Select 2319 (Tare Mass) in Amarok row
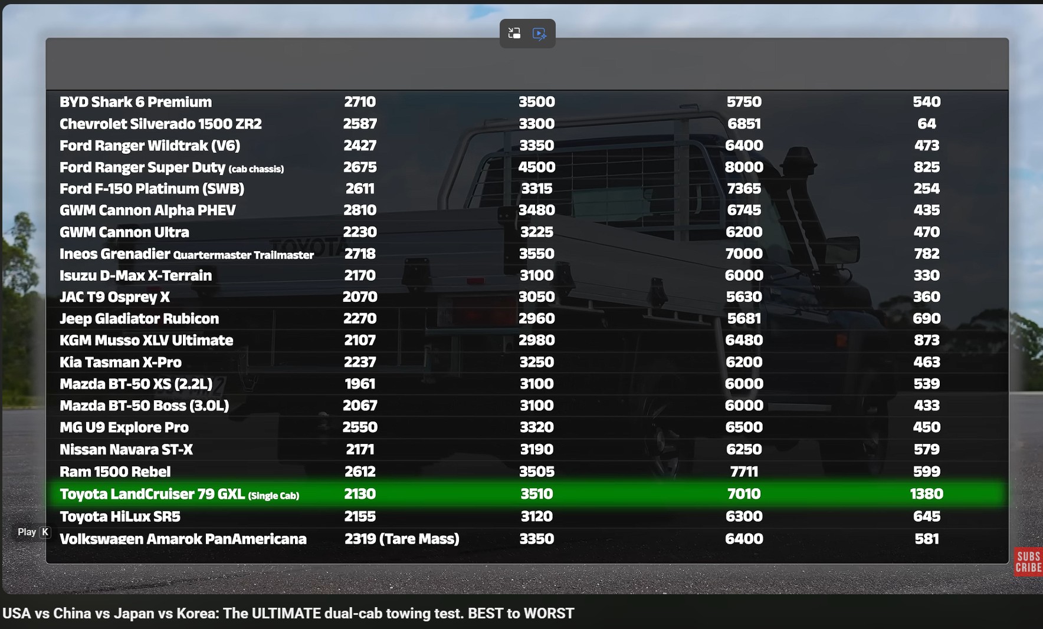 tap(402, 539)
